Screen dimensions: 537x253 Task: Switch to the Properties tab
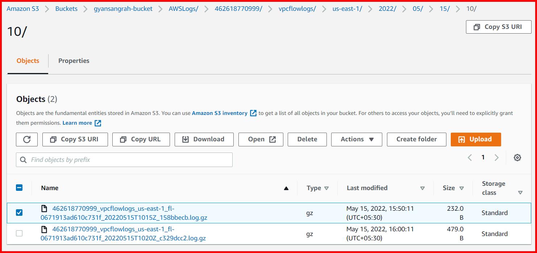point(74,60)
